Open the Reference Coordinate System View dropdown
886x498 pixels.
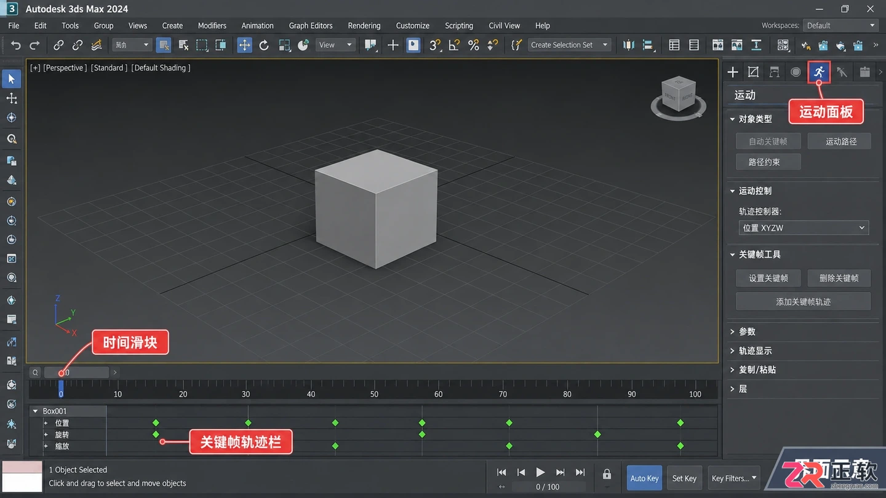(x=336, y=45)
